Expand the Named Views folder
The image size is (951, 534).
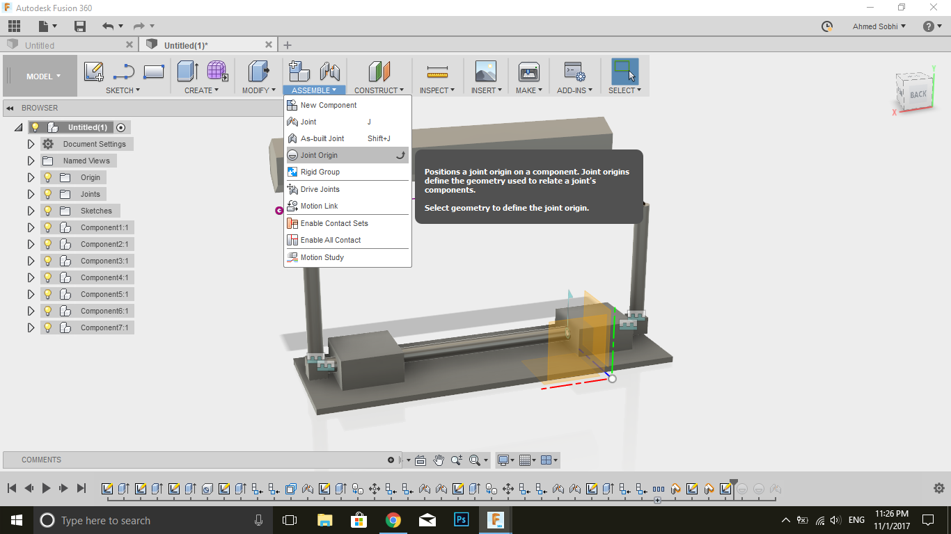pyautogui.click(x=31, y=161)
